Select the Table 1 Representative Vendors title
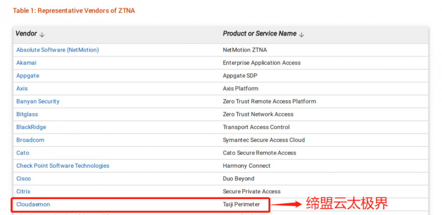The image size is (442, 215). (x=74, y=11)
